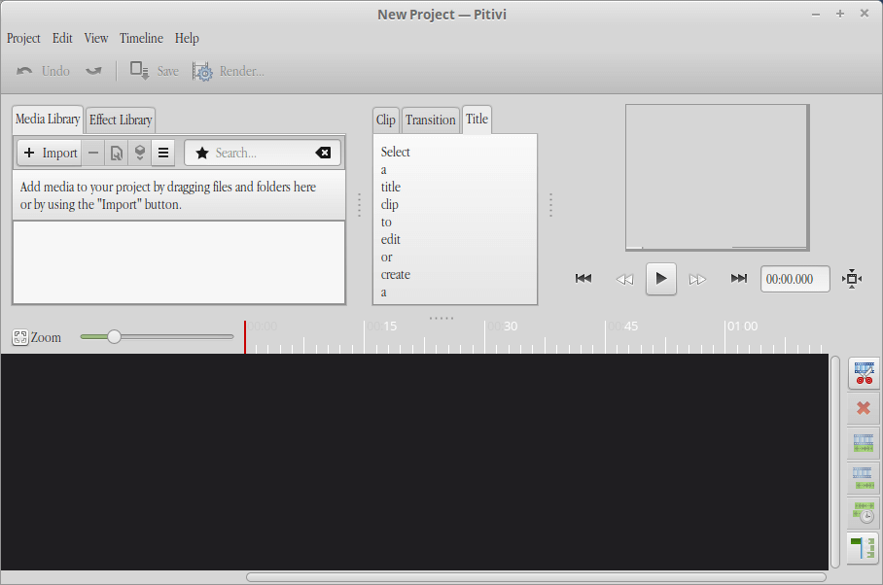The image size is (883, 585).
Task: Select the Title tab
Action: click(477, 120)
